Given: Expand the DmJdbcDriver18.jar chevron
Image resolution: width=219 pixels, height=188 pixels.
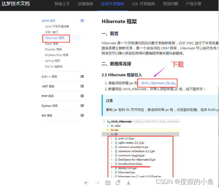Looking at the screenshot, I should pyautogui.click(x=112, y=164).
